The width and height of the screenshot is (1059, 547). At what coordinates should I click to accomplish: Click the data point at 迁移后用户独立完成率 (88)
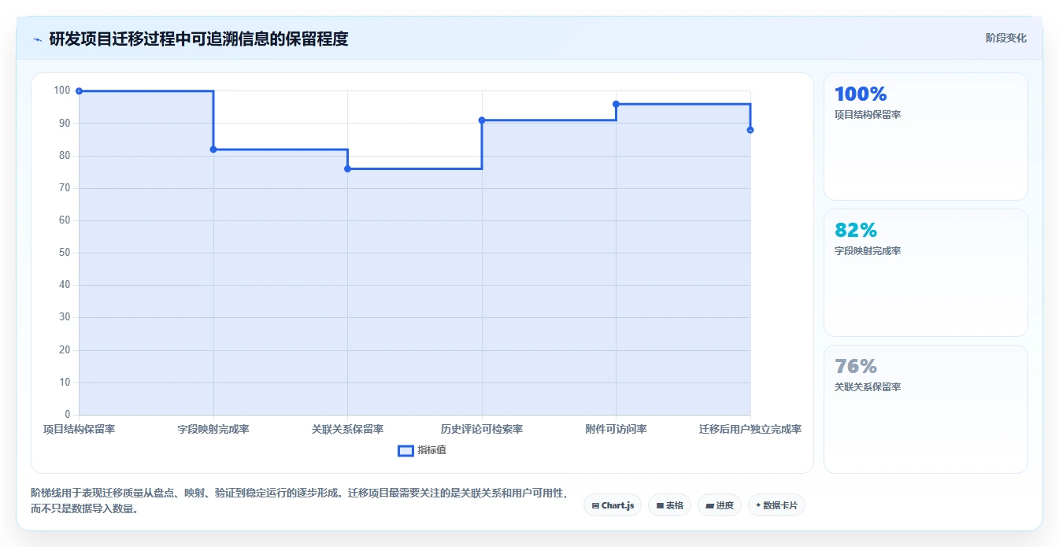pos(750,130)
